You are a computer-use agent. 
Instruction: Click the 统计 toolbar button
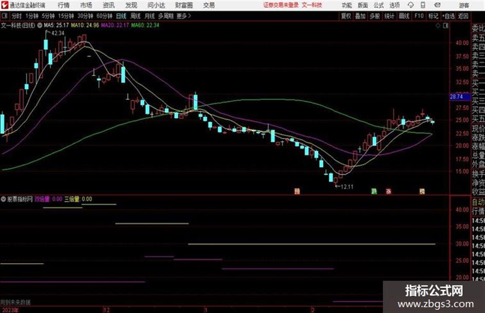coord(390,16)
